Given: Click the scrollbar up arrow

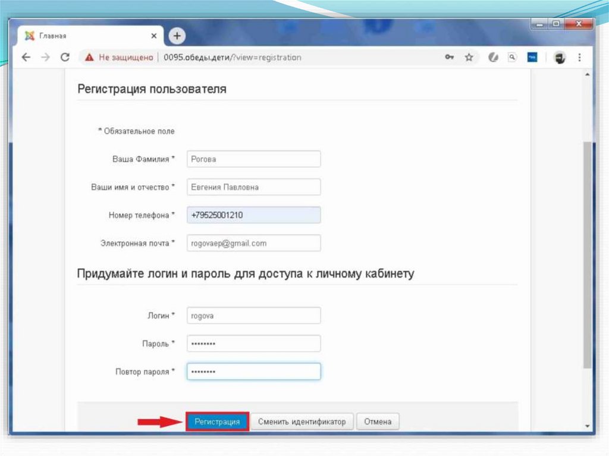Looking at the screenshot, I should coord(587,74).
